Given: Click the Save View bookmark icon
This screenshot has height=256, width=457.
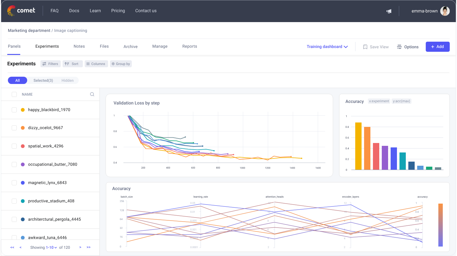Looking at the screenshot, I should coord(365,47).
